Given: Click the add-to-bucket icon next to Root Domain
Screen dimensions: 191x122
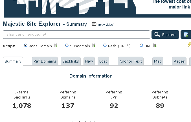Looking at the screenshot, I should (x=56, y=45).
